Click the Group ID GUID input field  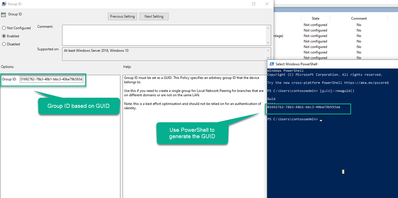(x=51, y=79)
